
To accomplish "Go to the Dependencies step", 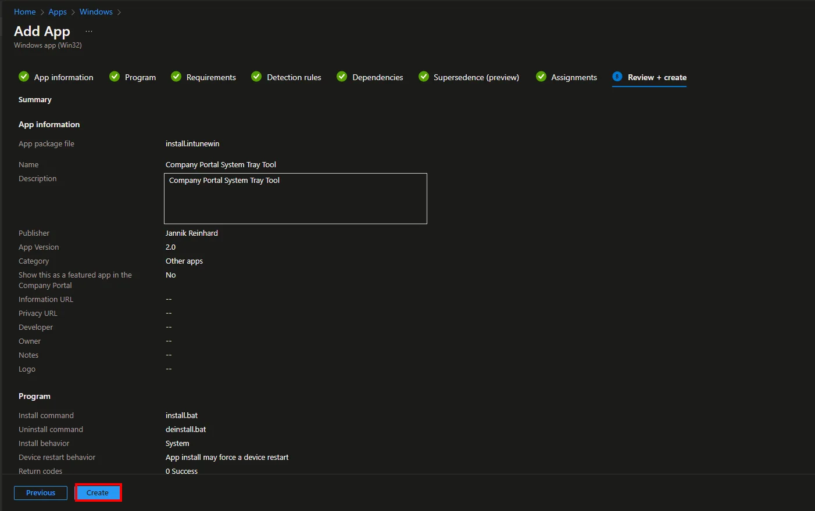I will [x=370, y=77].
